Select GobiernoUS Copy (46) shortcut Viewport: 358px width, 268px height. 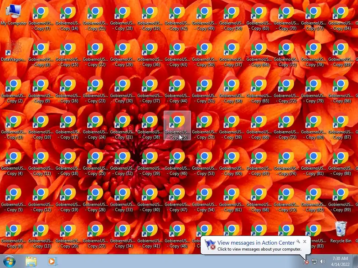click(x=177, y=162)
